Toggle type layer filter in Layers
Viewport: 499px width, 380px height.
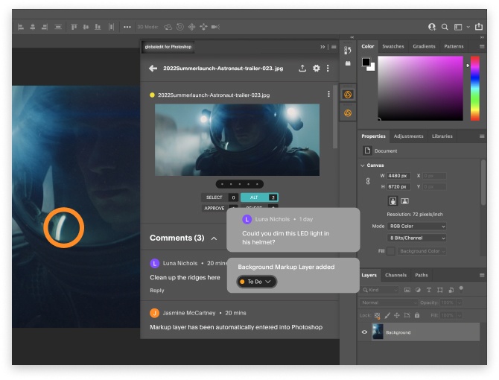click(x=429, y=290)
